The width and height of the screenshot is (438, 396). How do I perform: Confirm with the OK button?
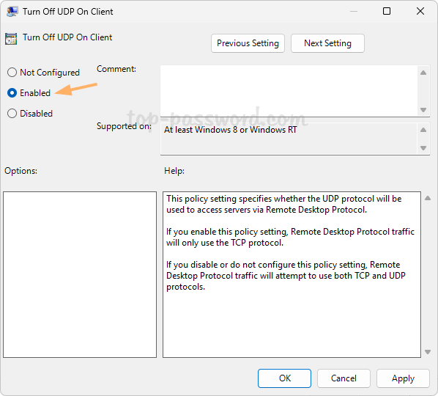coord(284,378)
